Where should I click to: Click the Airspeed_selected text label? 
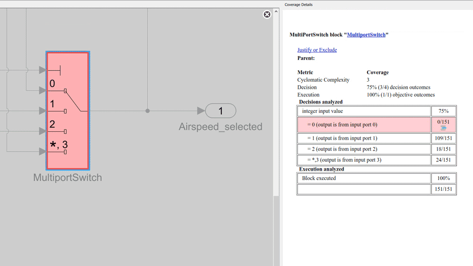pos(220,127)
